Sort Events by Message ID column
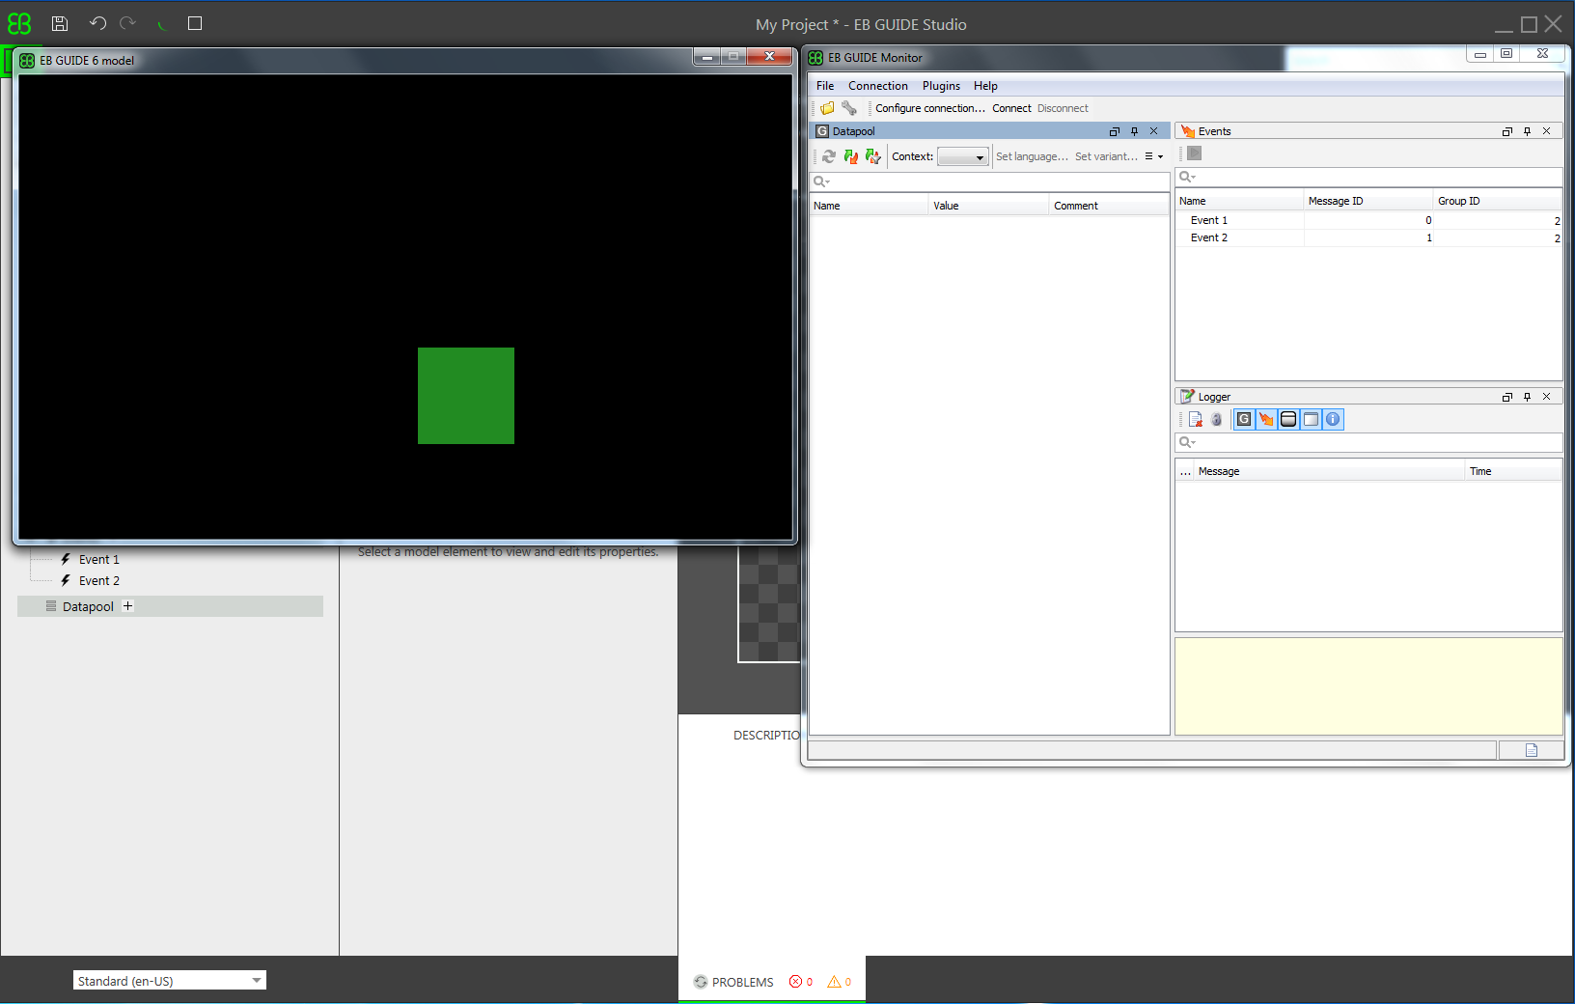This screenshot has width=1575, height=1004. click(x=1368, y=201)
